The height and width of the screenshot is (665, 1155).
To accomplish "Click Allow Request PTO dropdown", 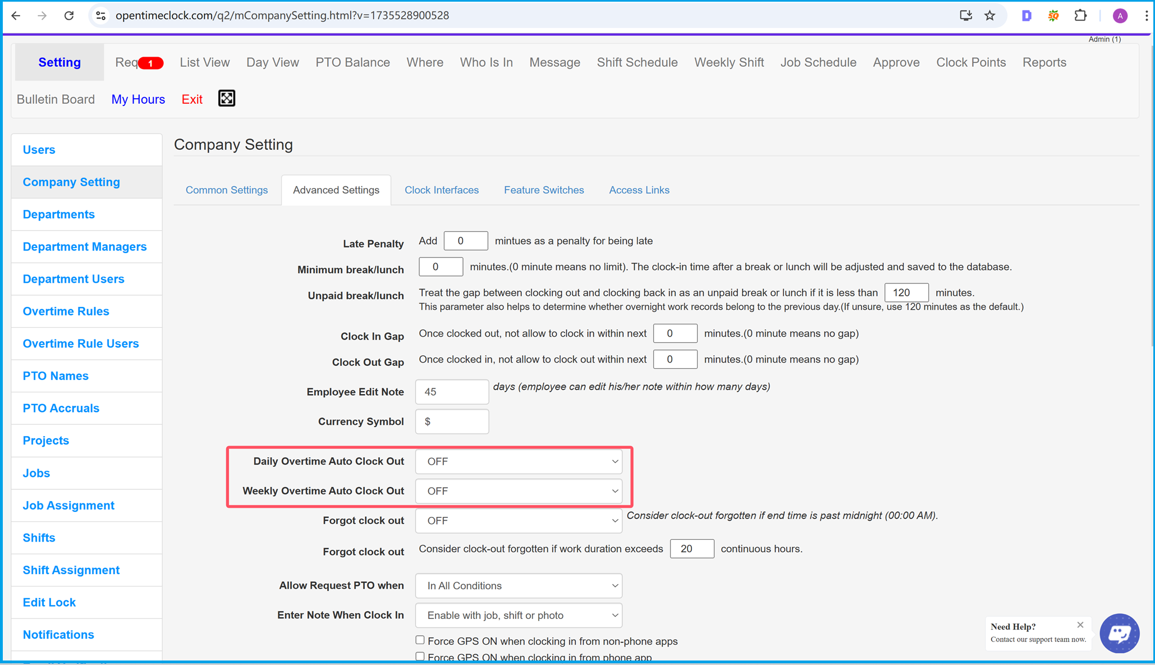I will [x=519, y=586].
